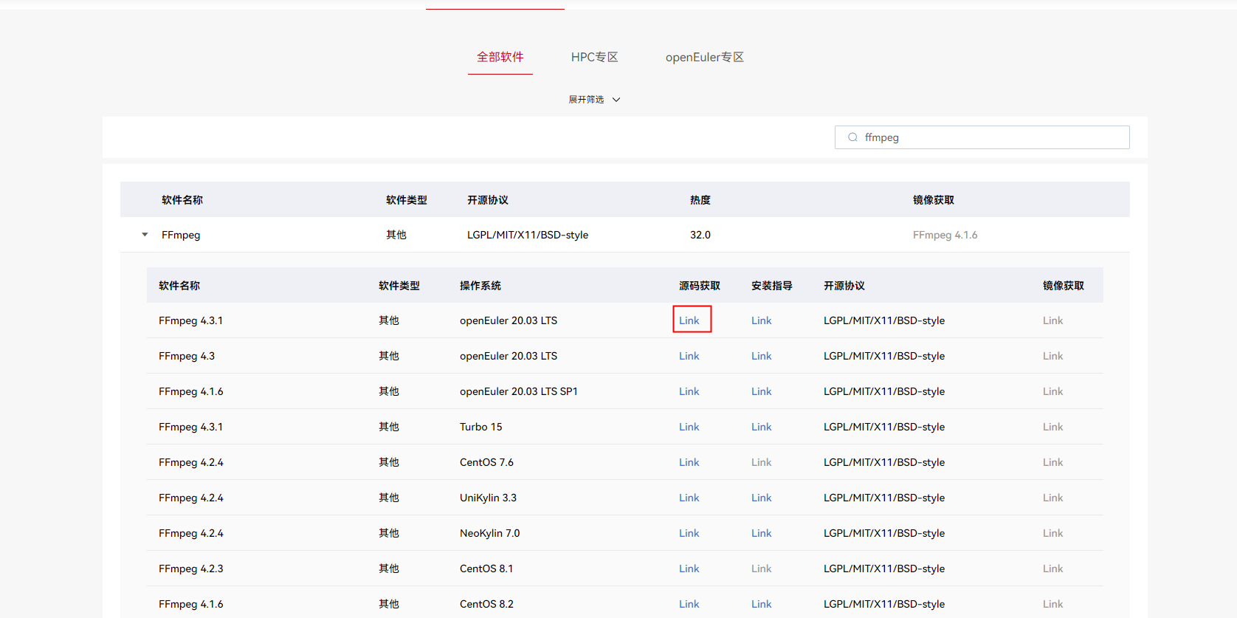Click the 热度 column header
This screenshot has width=1237, height=618.
pyautogui.click(x=700, y=200)
